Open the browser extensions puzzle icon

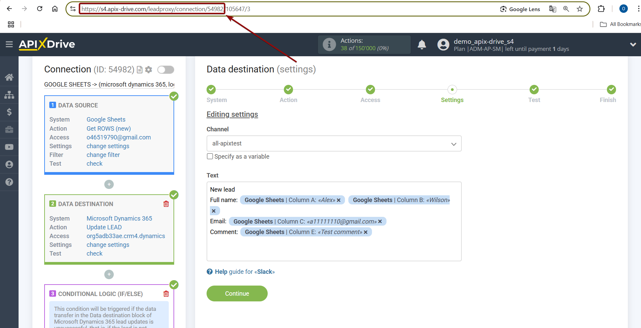601,9
